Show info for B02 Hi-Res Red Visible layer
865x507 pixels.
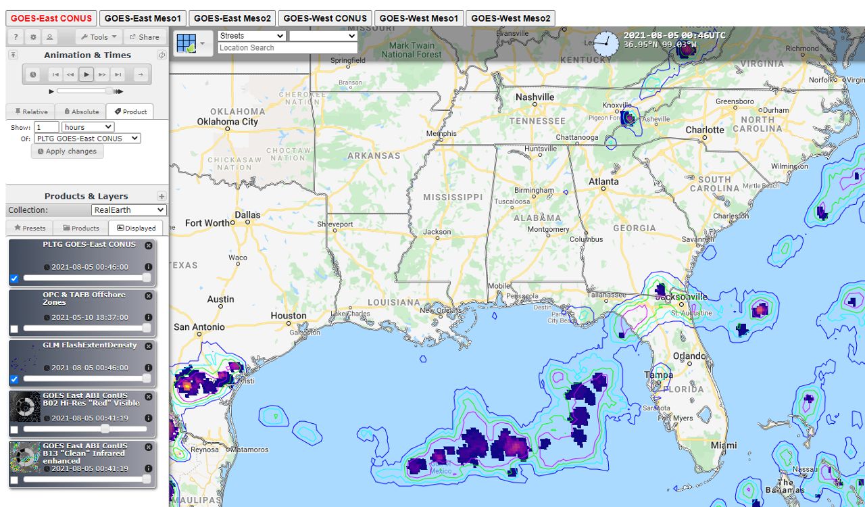pyautogui.click(x=149, y=418)
